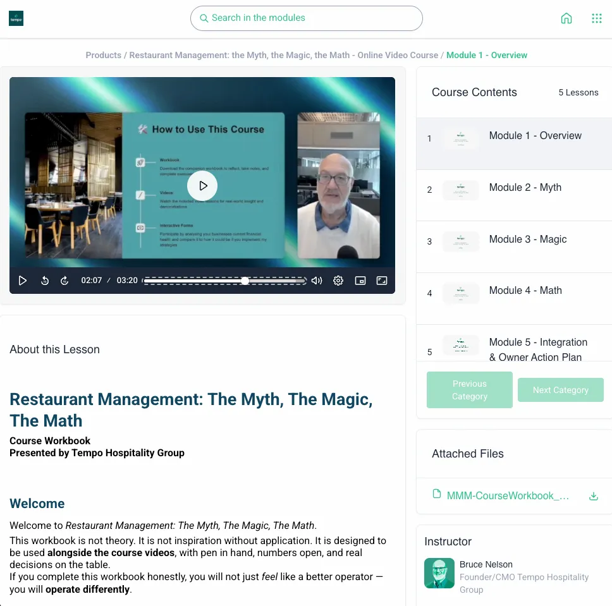Click Module 4 lesson thumbnail
612x606 pixels.
click(460, 293)
